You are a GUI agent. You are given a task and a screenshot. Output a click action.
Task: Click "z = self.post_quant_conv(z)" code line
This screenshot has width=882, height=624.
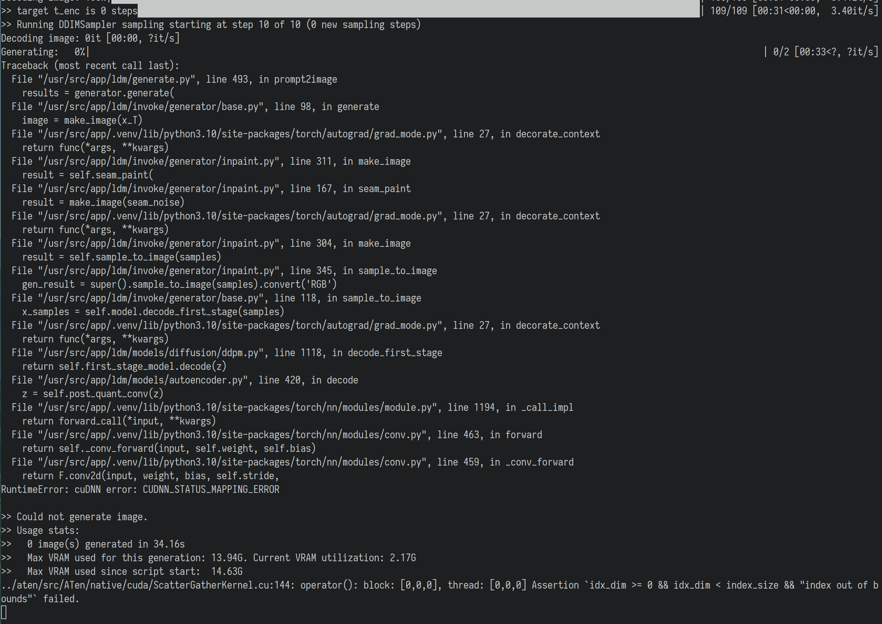click(92, 394)
